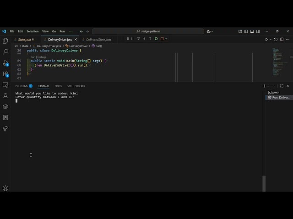Open Run and Debug view
The width and height of the screenshot is (293, 219).
pos(5,63)
